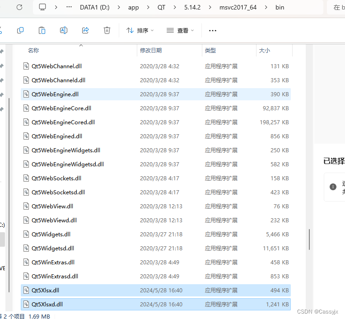Viewport: 345px width, 319px height.
Task: Select file Qt5WebEngineCore.dll
Action: pyautogui.click(x=156, y=108)
